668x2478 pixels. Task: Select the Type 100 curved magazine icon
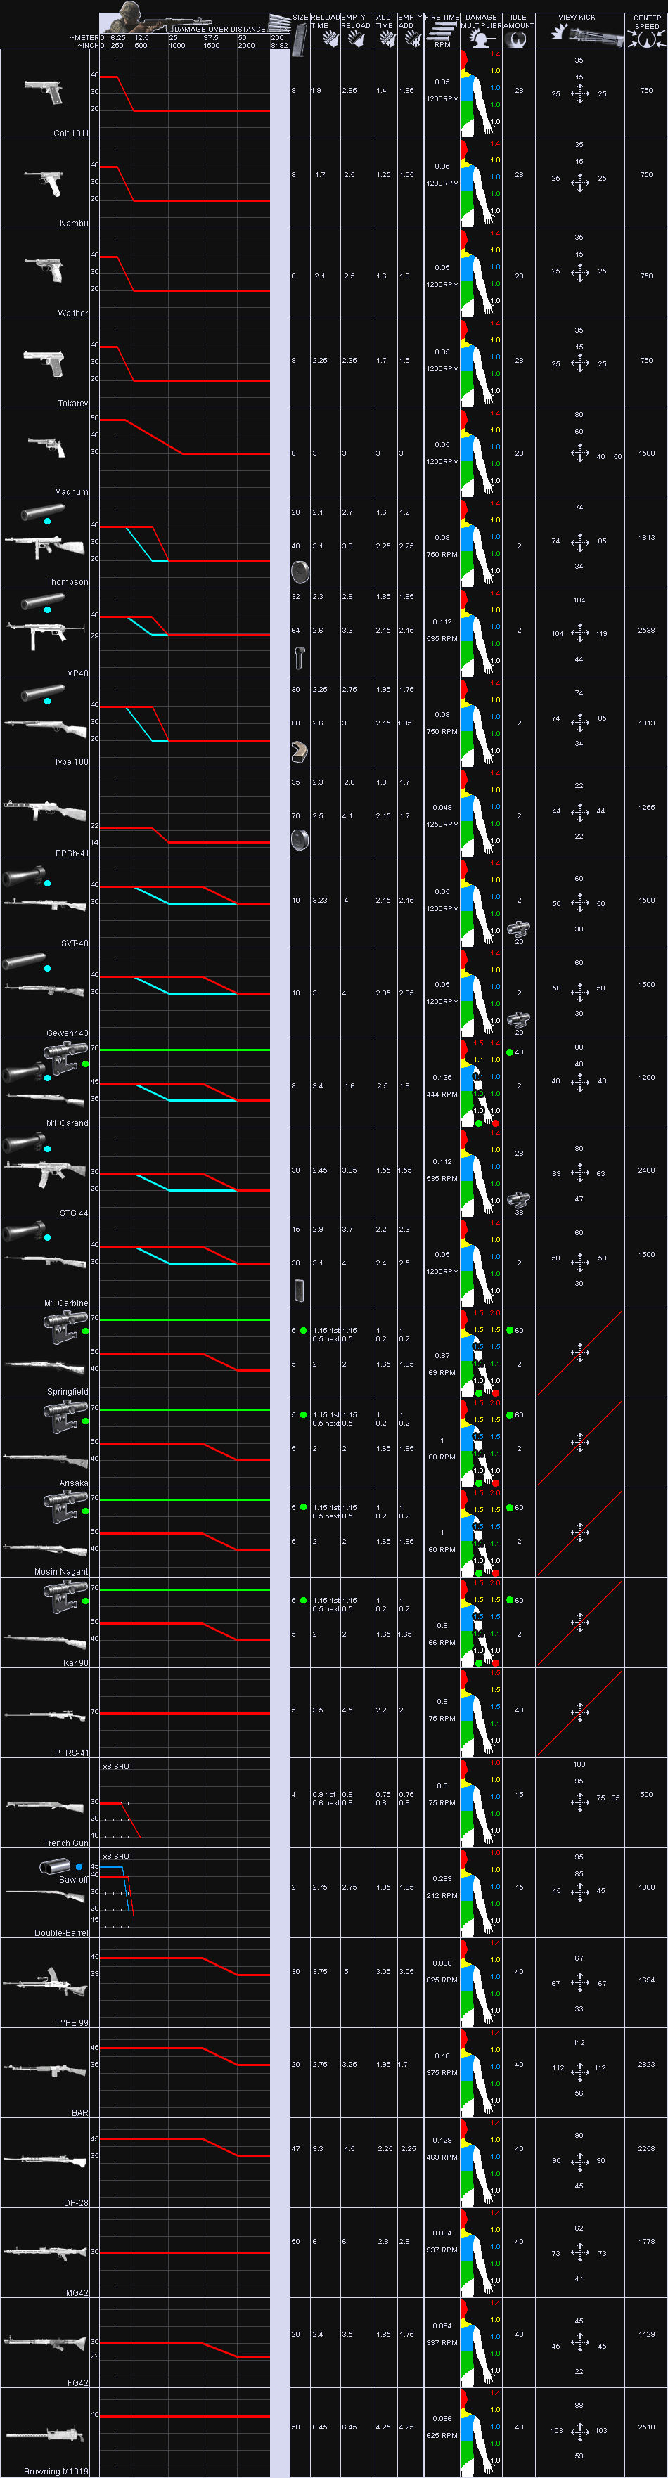coord(300,752)
